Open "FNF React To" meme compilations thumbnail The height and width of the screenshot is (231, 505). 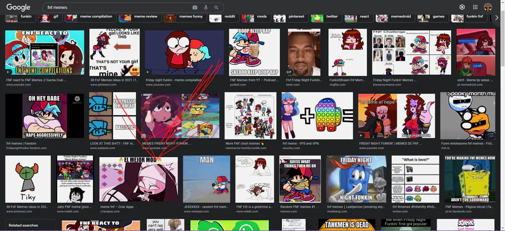pyautogui.click(x=45, y=53)
